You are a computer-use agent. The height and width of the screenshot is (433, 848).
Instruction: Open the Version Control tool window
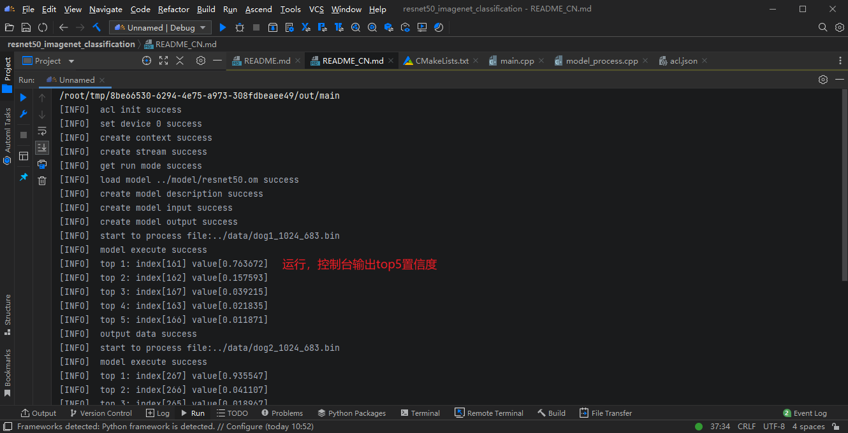(101, 413)
